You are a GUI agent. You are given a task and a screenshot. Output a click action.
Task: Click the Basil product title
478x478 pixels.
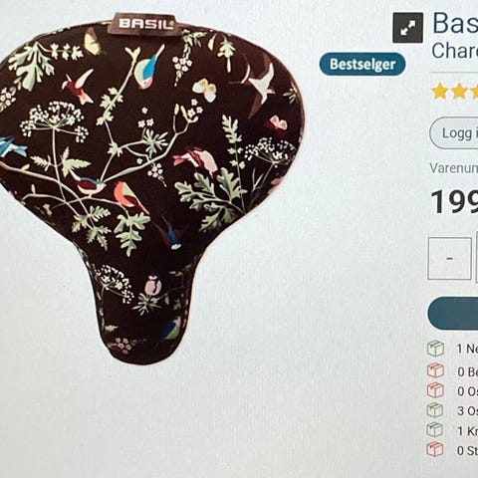455,23
